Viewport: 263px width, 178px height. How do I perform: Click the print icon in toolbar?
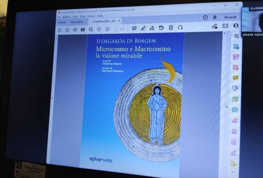click(x=83, y=30)
